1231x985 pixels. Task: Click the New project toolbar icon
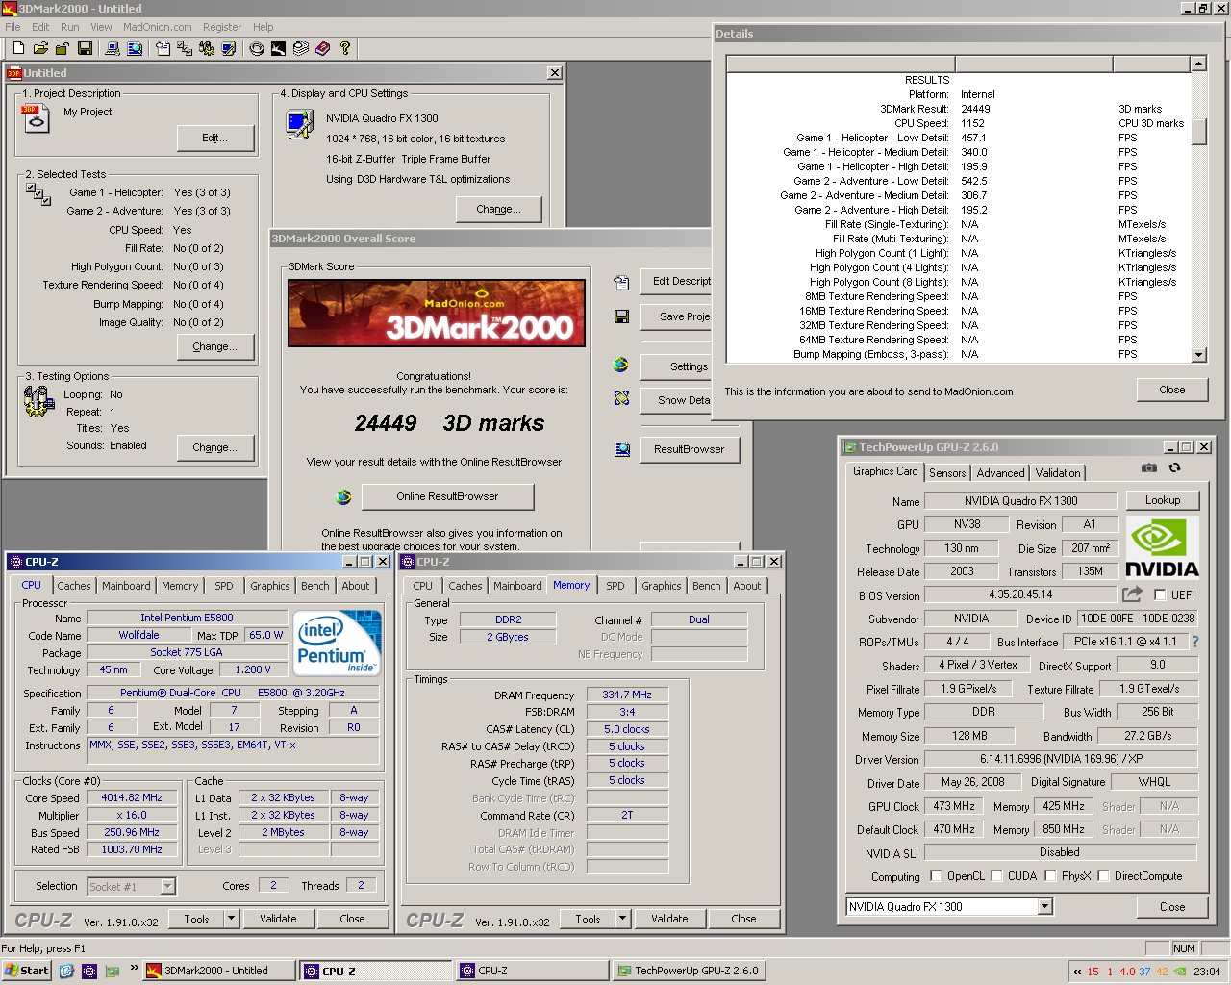click(18, 48)
